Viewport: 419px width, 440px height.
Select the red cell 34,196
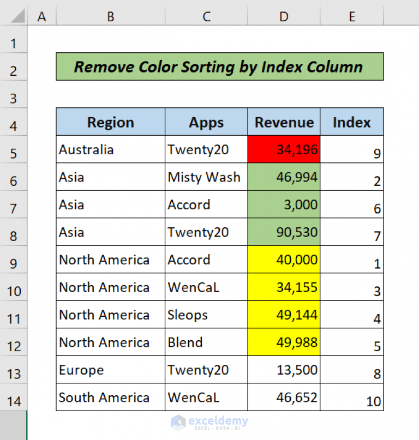tap(284, 149)
